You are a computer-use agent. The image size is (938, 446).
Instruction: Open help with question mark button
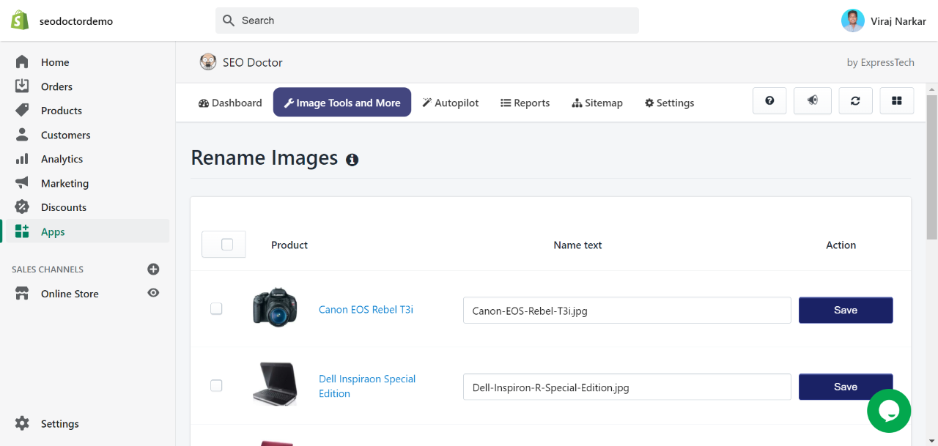coord(769,101)
